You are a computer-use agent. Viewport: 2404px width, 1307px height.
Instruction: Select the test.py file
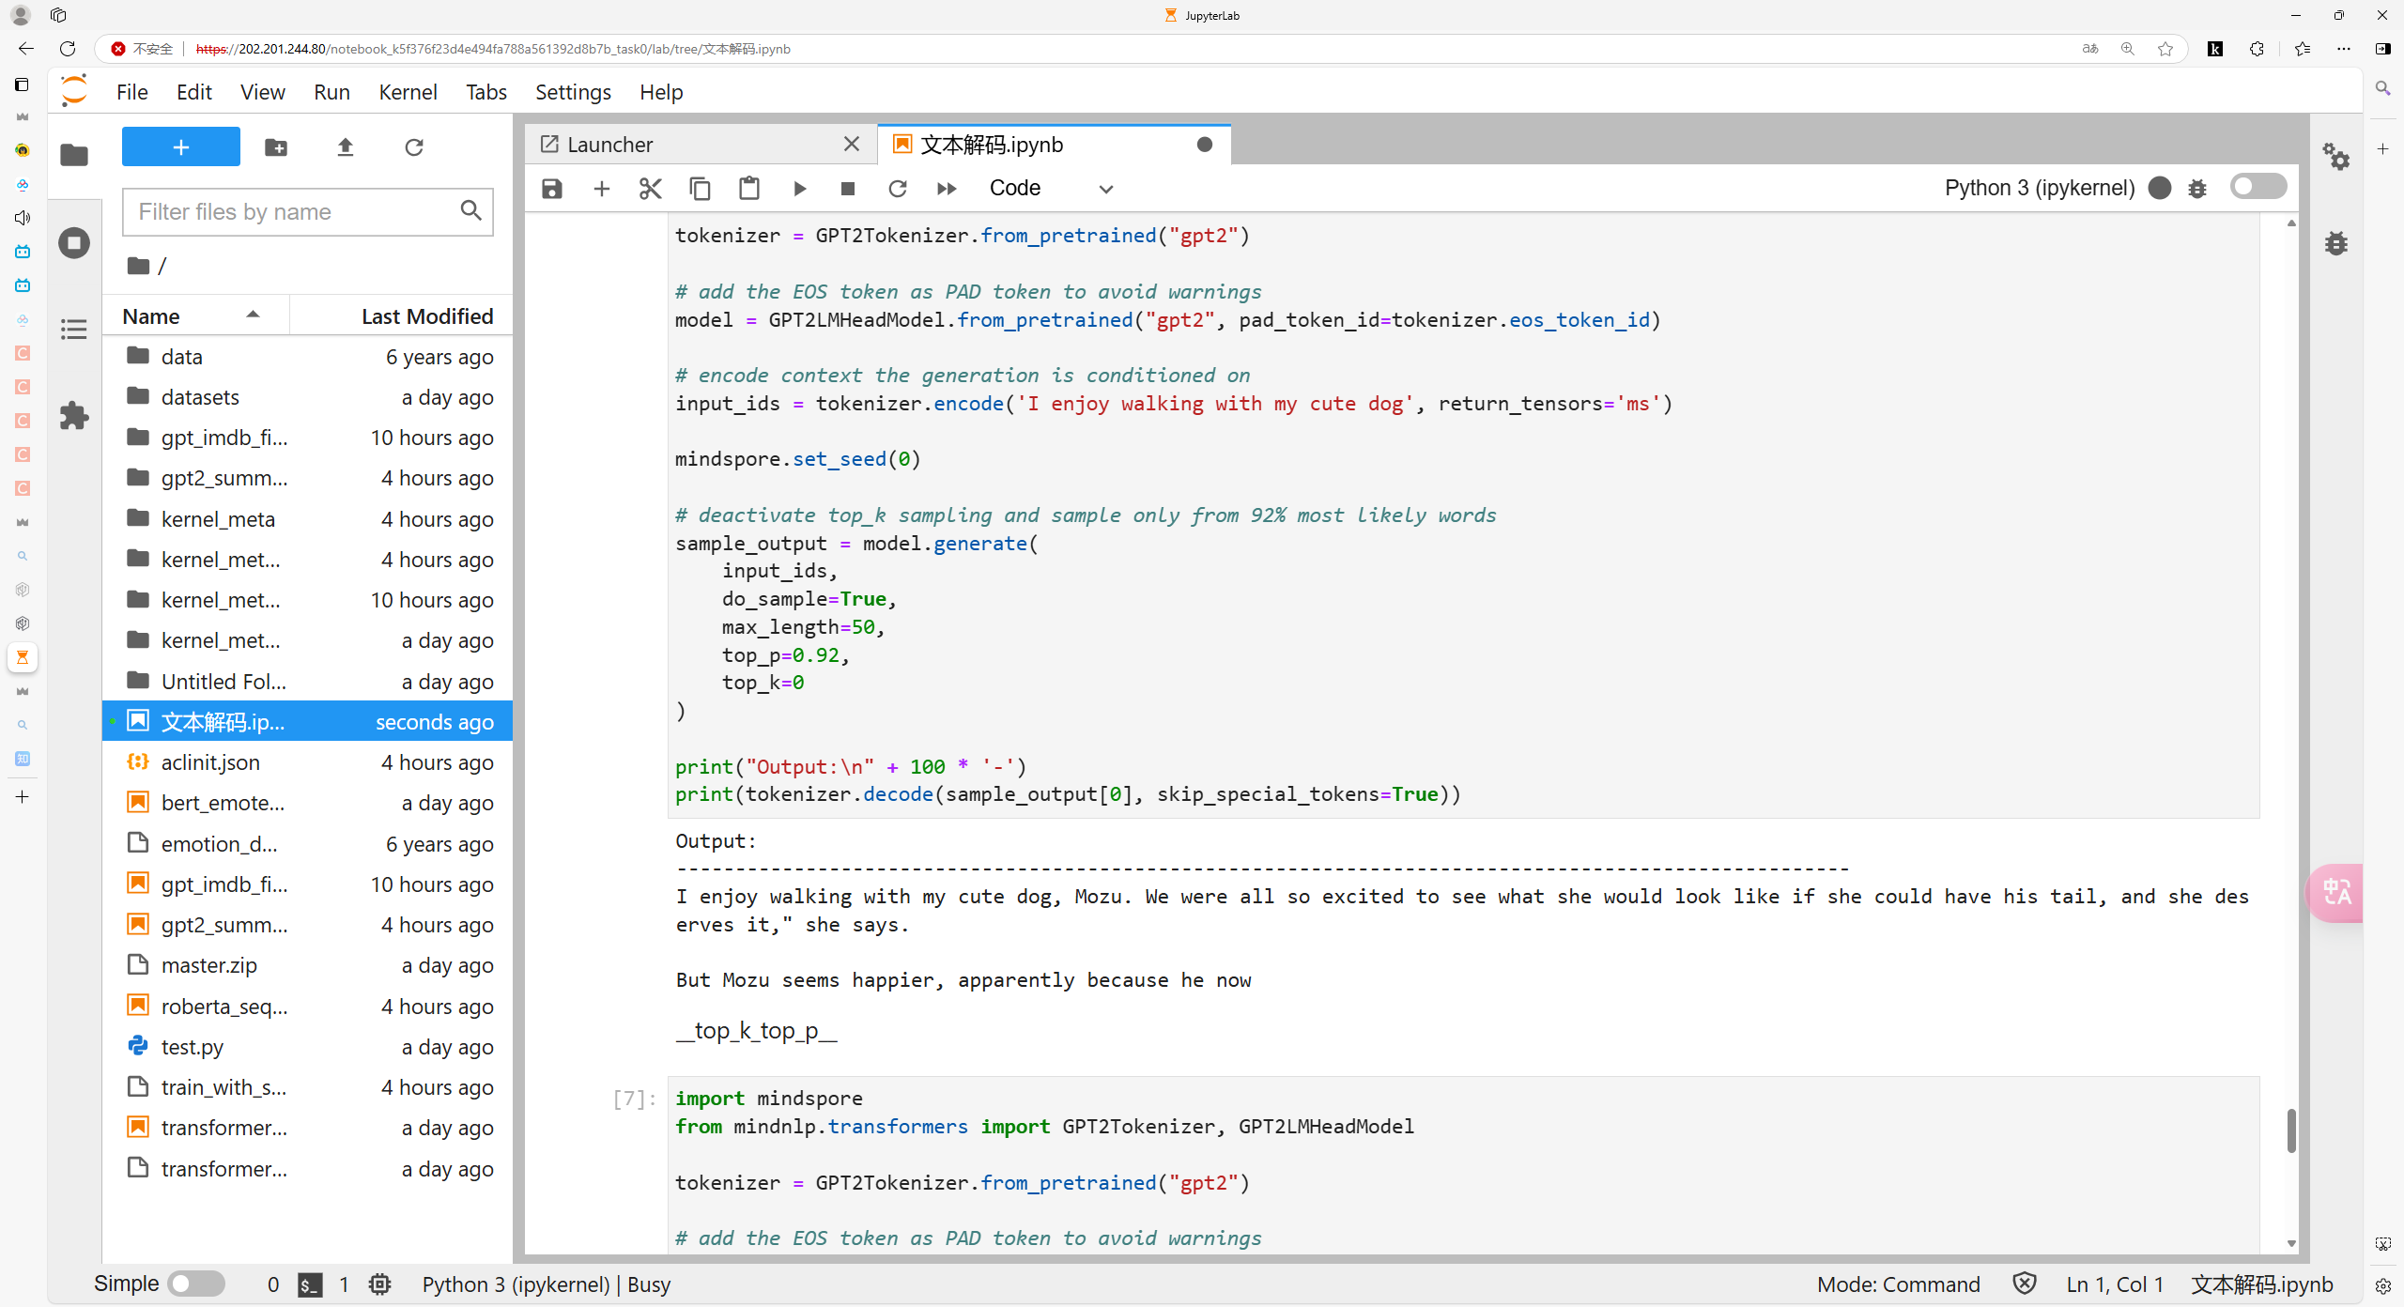pyautogui.click(x=308, y=1047)
